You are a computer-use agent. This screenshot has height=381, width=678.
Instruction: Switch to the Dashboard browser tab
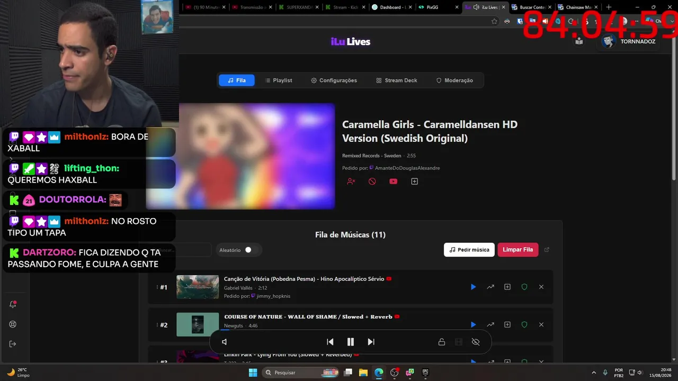[x=392, y=7]
